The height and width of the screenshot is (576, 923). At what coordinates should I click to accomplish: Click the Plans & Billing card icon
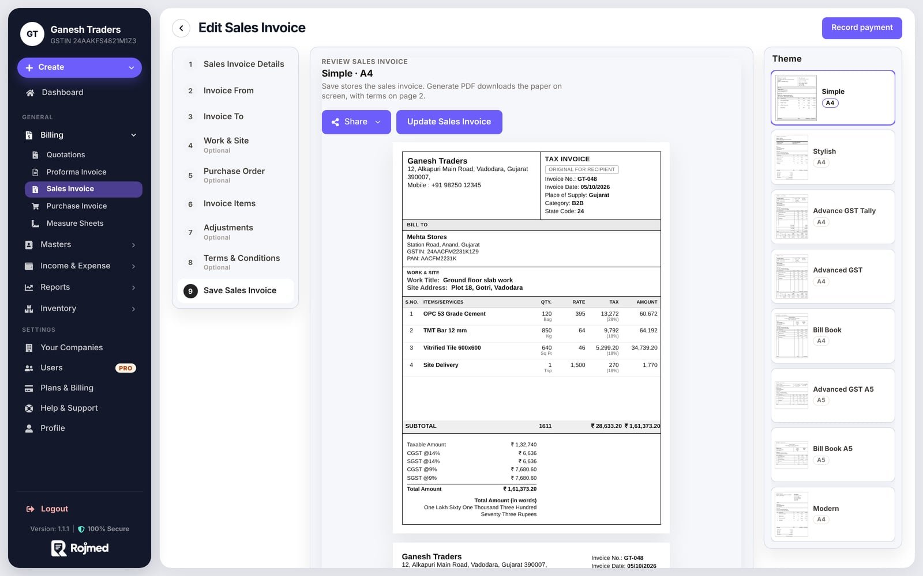pos(29,388)
